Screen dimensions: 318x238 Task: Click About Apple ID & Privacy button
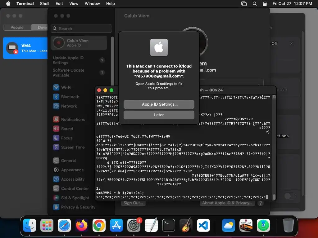pos(227,203)
